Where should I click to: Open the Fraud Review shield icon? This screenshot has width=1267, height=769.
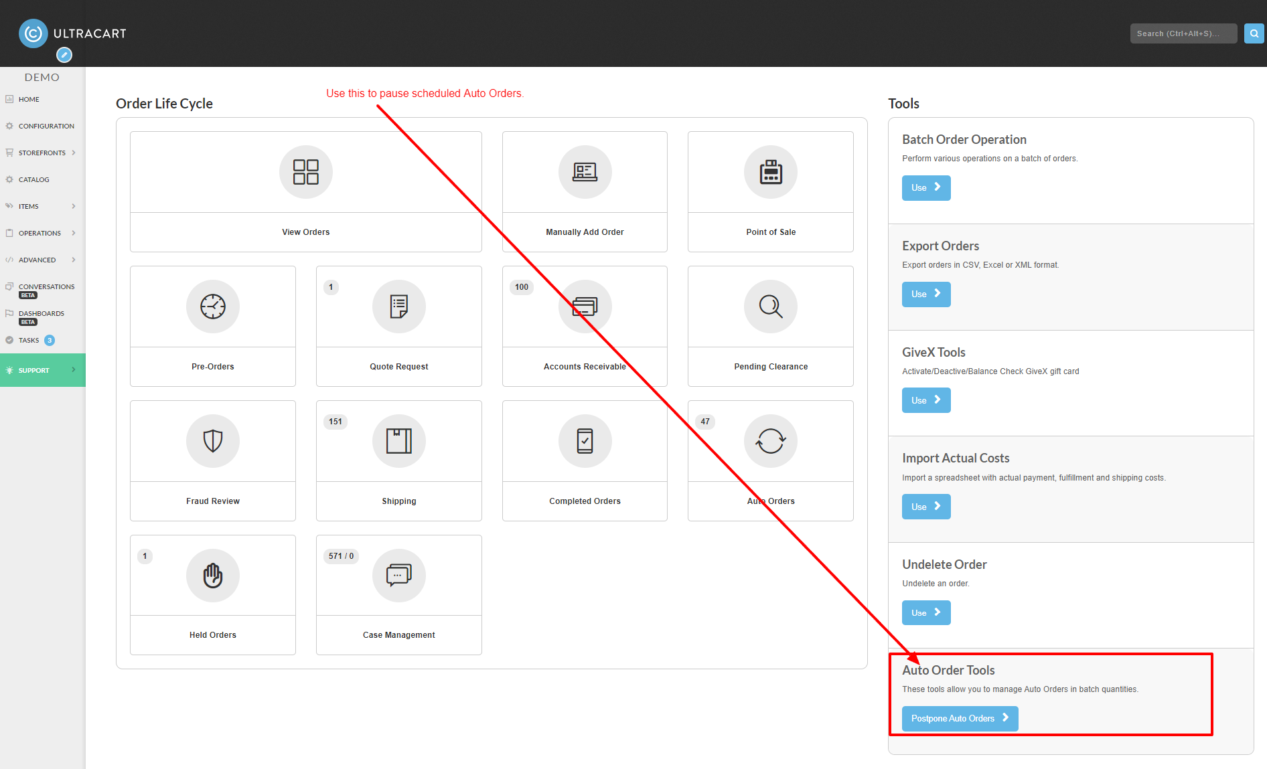(x=213, y=441)
